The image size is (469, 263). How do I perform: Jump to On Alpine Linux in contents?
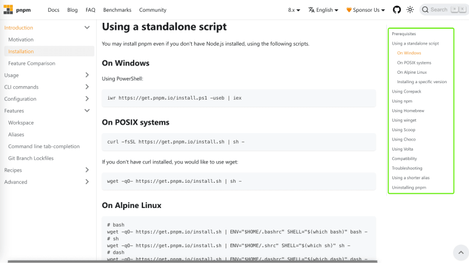pyautogui.click(x=412, y=72)
